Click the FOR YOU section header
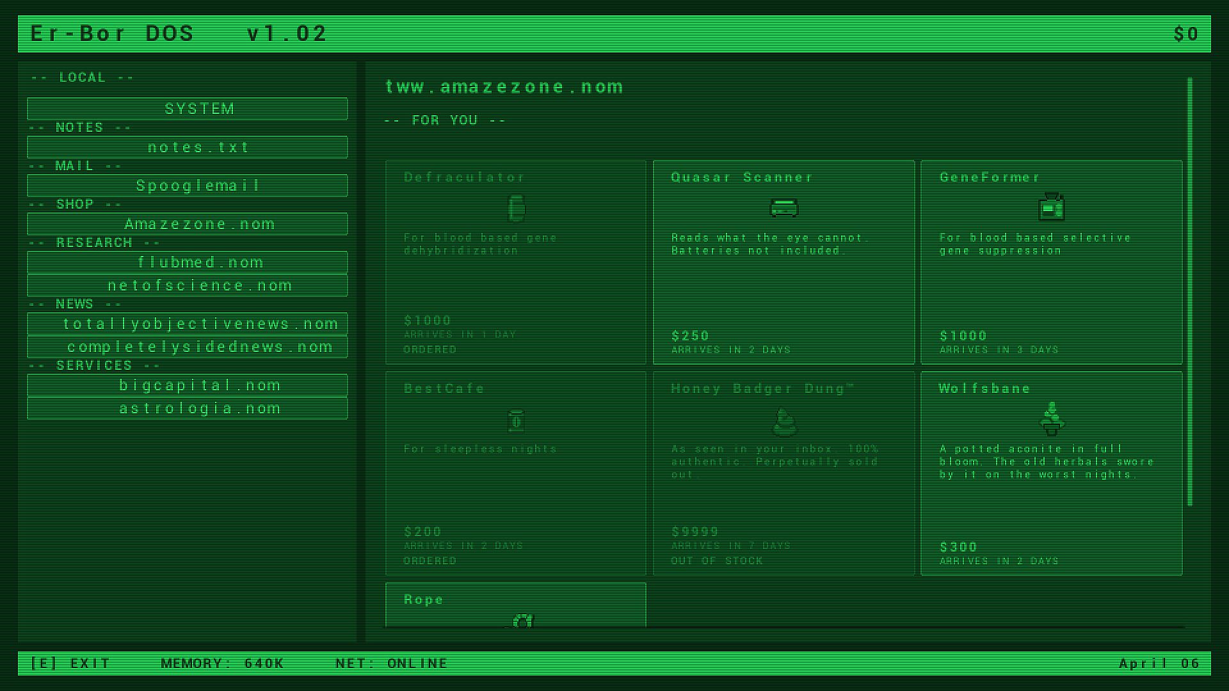Screen dimensions: 1229x691 445,120
